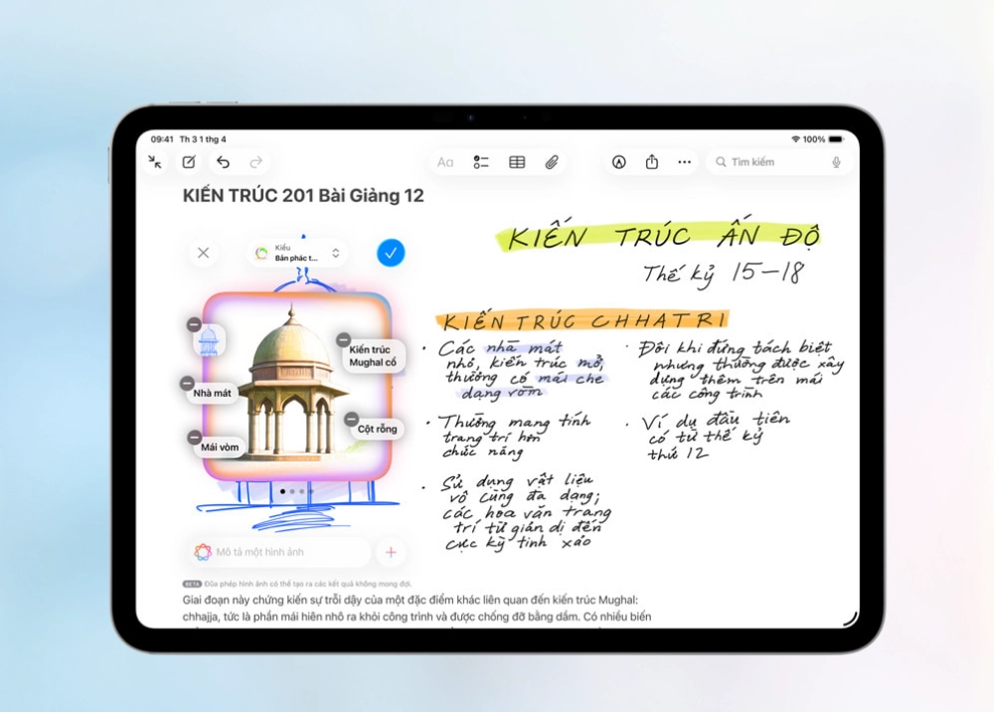The width and height of the screenshot is (994, 712).
Task: Remove the 'Mái vòm' concept tag
Action: coord(195,438)
